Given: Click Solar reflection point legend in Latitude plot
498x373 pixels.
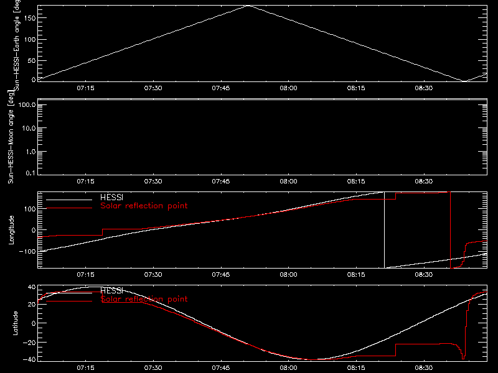Looking at the screenshot, I should (x=144, y=299).
